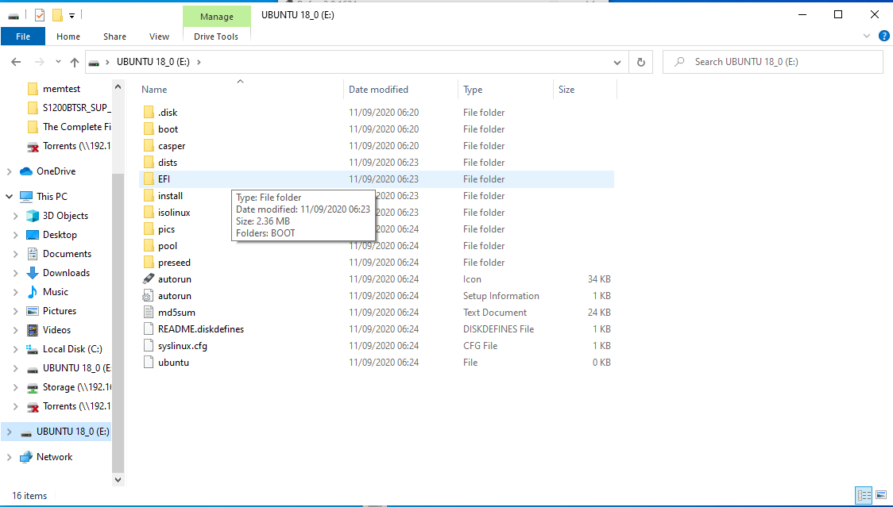Viewport: 893px width, 507px height.
Task: Open the casper folder
Action: 173,145
